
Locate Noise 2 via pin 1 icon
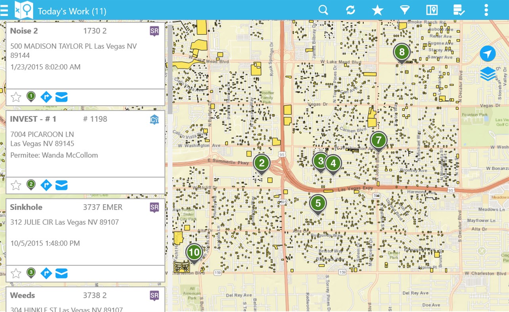(x=31, y=97)
